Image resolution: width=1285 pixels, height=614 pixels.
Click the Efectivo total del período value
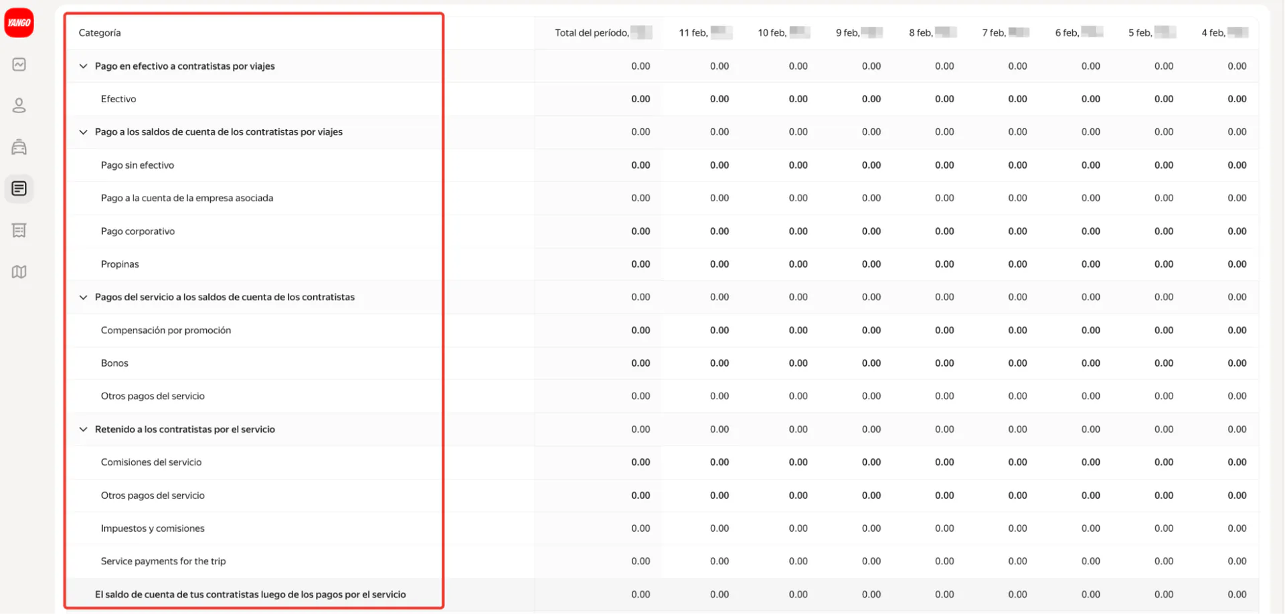pos(640,99)
